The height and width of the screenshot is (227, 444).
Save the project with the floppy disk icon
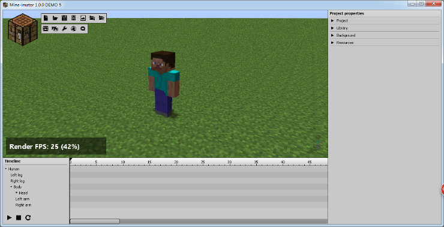64,18
